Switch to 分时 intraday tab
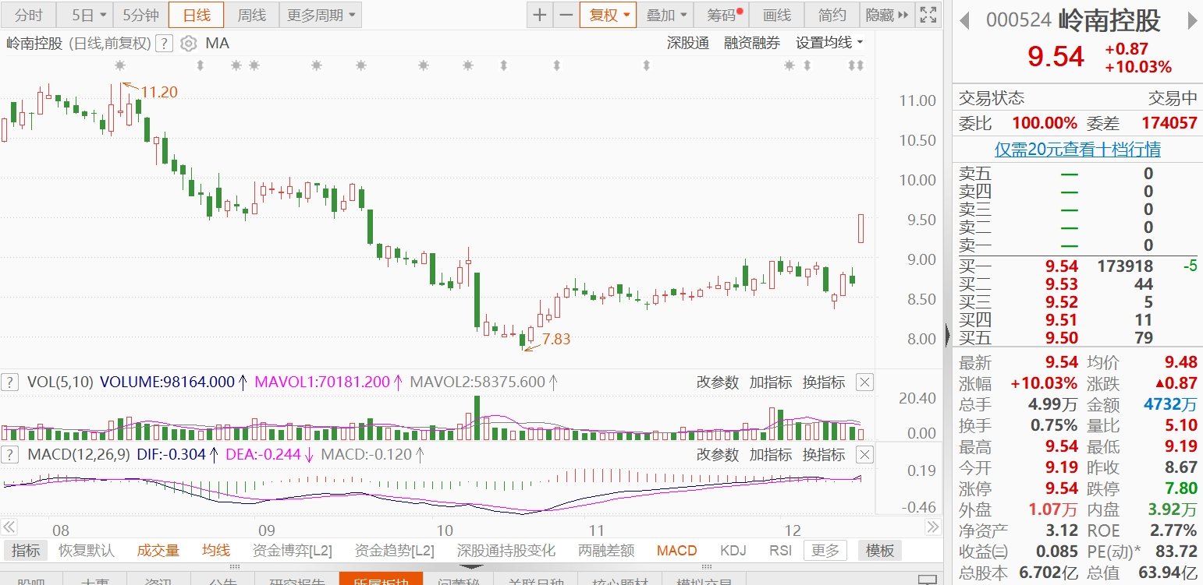 [29, 15]
